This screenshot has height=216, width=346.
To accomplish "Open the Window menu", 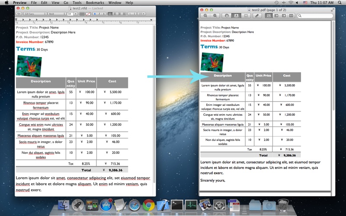I will pos(115,3).
